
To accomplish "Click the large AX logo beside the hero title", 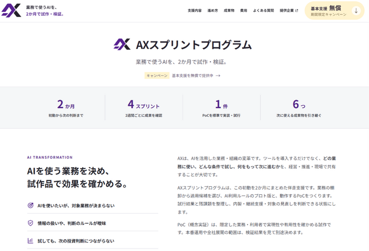I will click(x=122, y=44).
